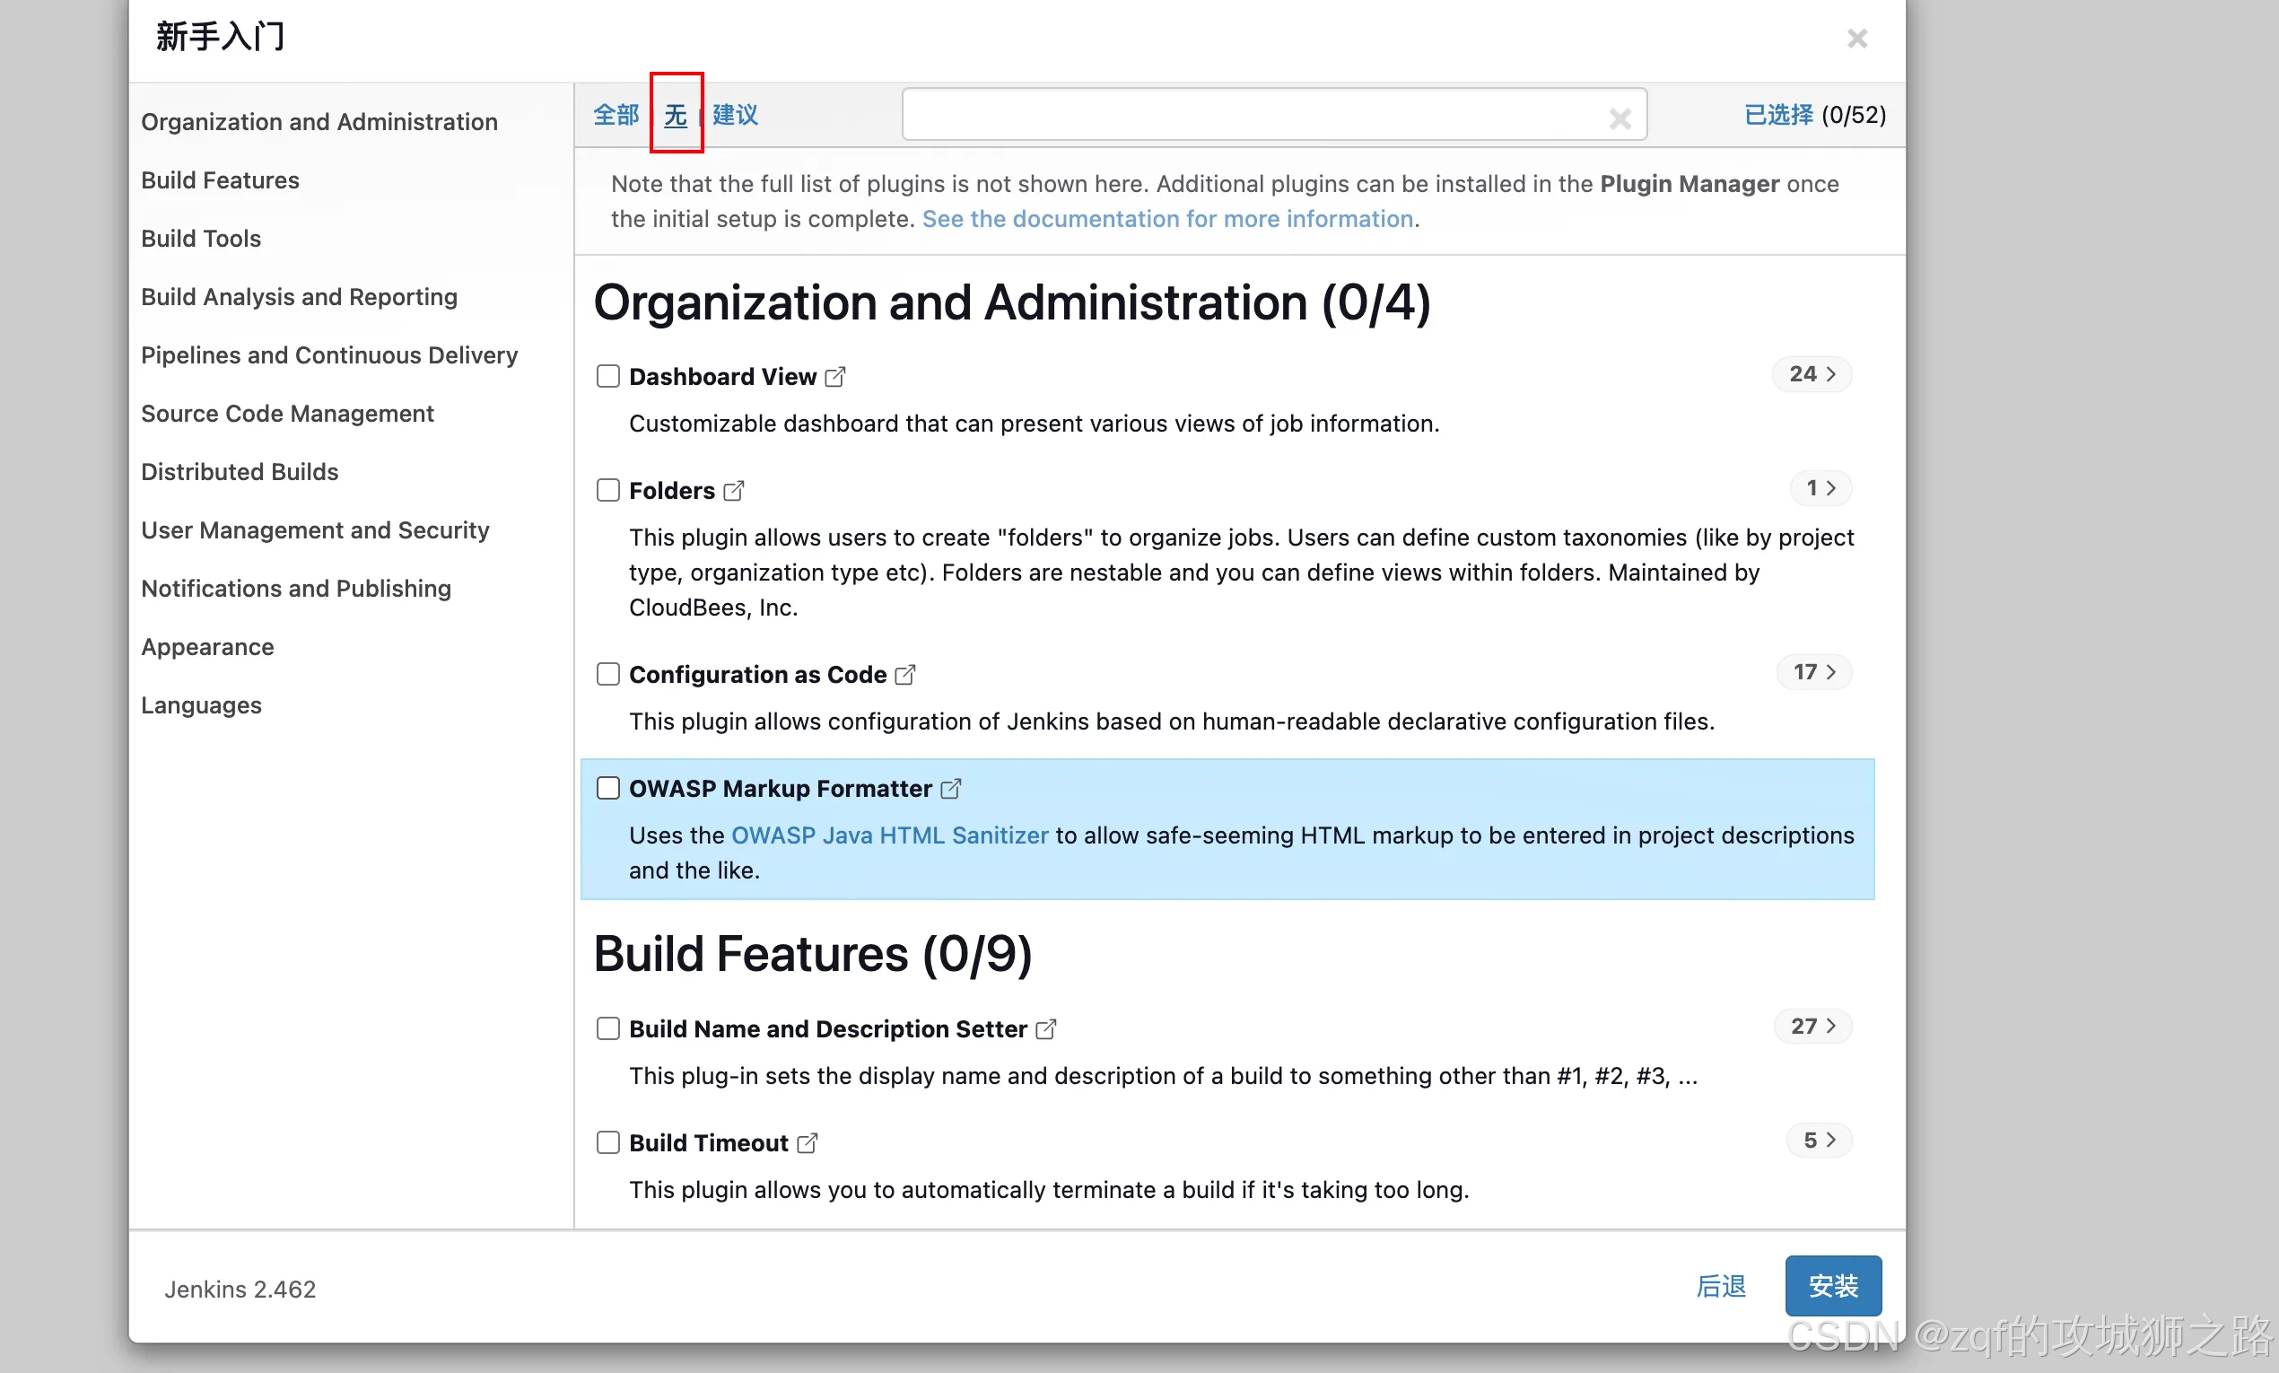Click the 安装 install button
2279x1373 pixels.
point(1832,1285)
